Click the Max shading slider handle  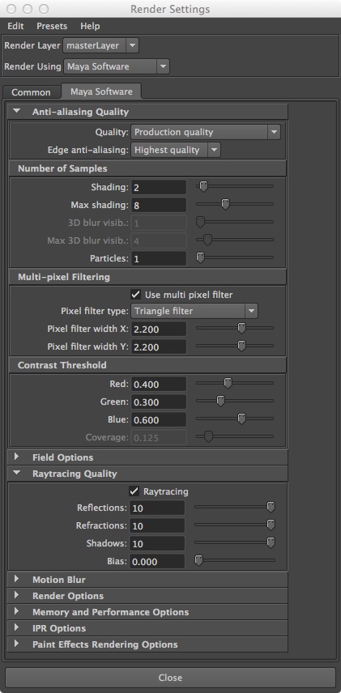click(225, 205)
